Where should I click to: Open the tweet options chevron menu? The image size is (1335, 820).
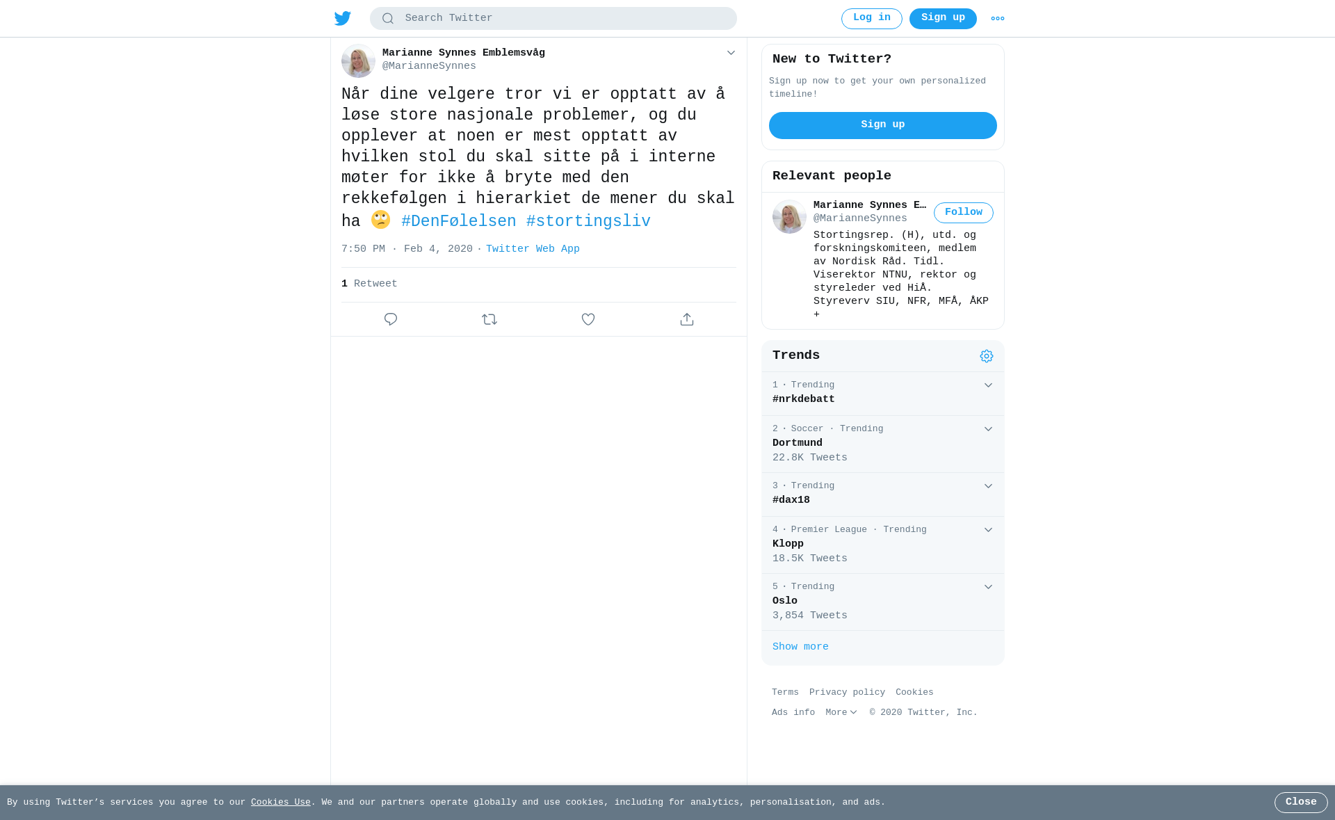coord(731,53)
